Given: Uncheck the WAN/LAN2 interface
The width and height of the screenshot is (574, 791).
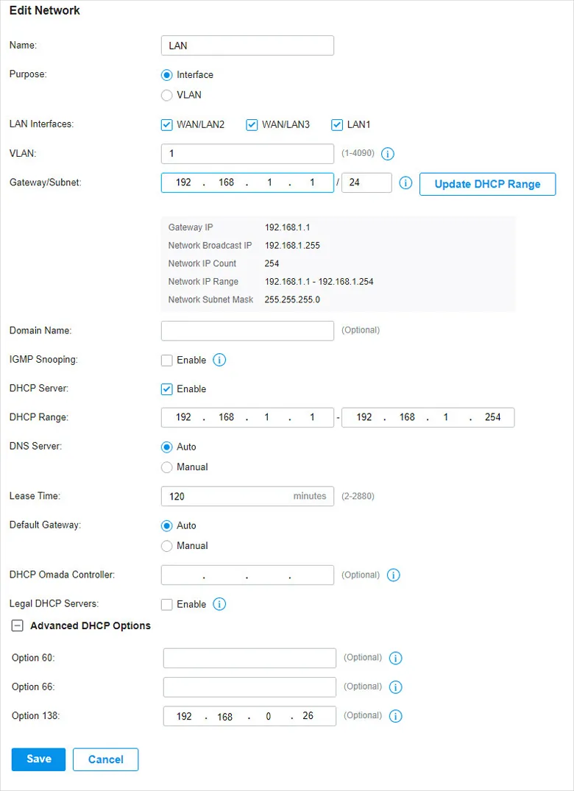Looking at the screenshot, I should coord(166,124).
